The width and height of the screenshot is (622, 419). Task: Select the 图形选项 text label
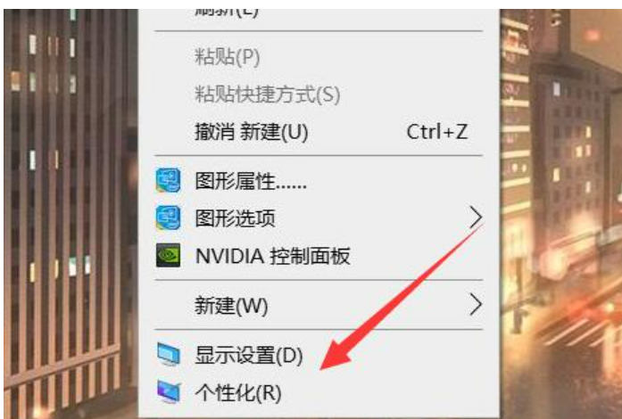[236, 218]
